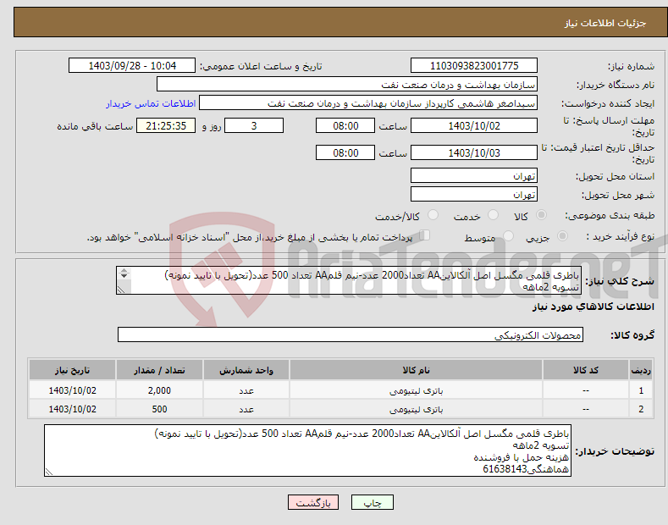Screen dimensions: 668x525
Task: Click response deadline time field 08:00
Action: (345, 125)
